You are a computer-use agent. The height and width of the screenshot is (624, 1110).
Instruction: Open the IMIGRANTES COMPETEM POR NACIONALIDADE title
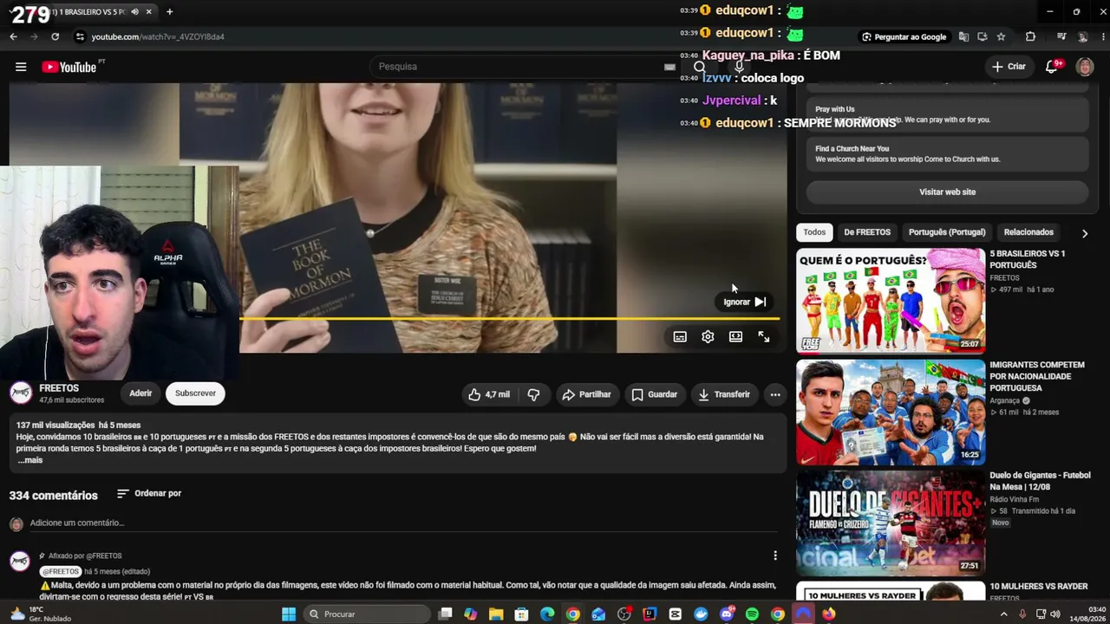(x=1037, y=376)
